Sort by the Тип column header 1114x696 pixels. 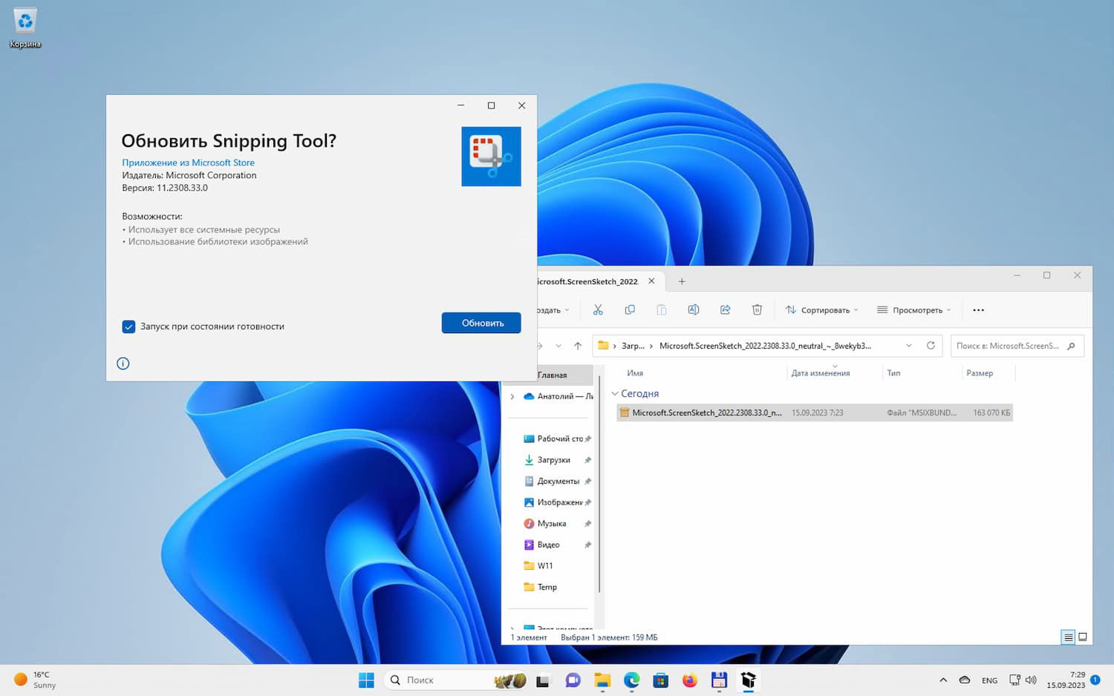[x=893, y=373]
